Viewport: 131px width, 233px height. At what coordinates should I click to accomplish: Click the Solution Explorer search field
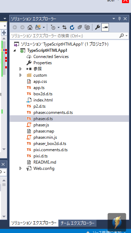pos(65,36)
